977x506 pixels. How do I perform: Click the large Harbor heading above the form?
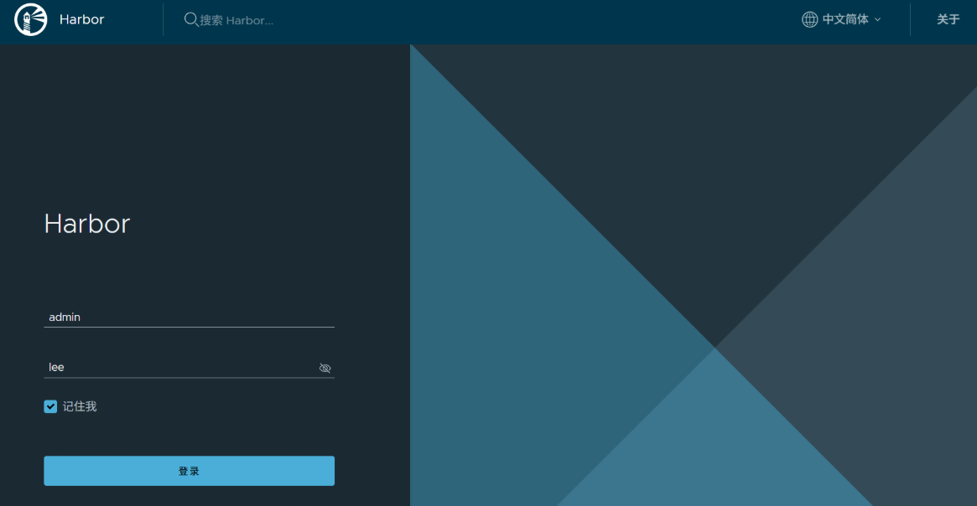(86, 224)
